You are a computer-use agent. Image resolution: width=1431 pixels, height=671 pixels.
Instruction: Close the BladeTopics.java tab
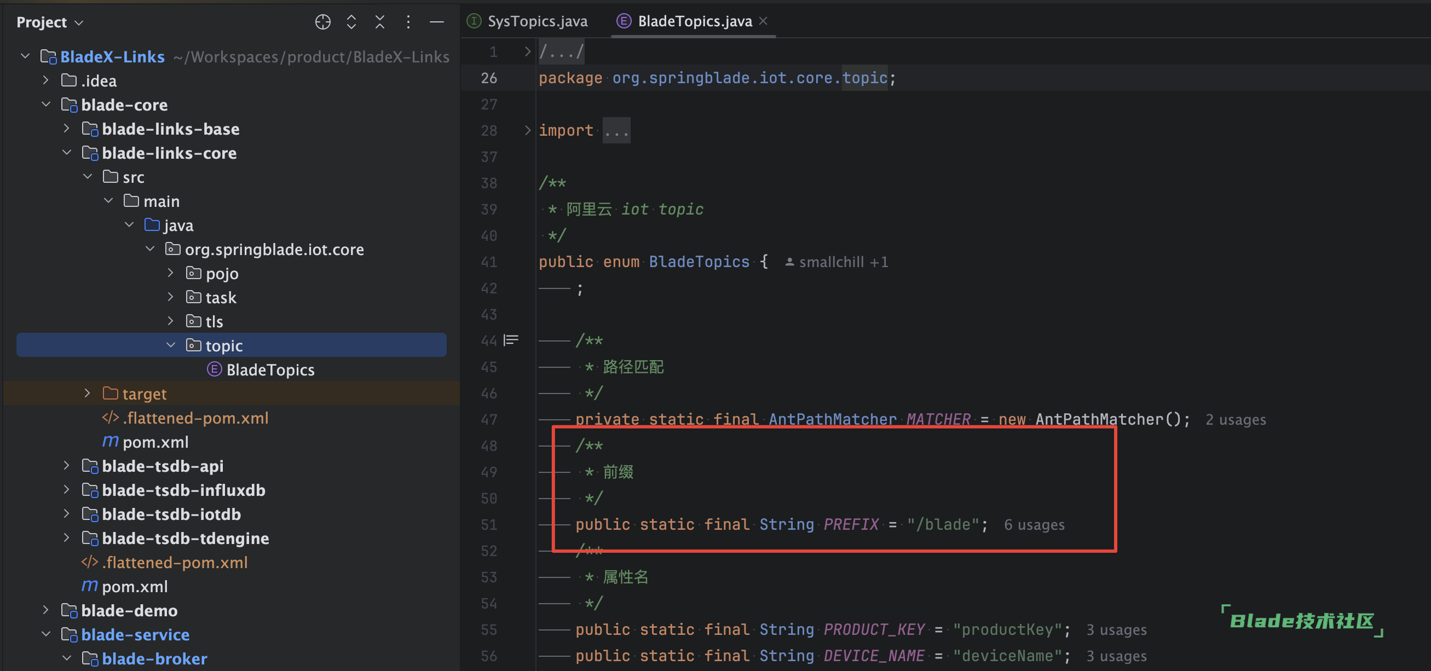coord(763,21)
